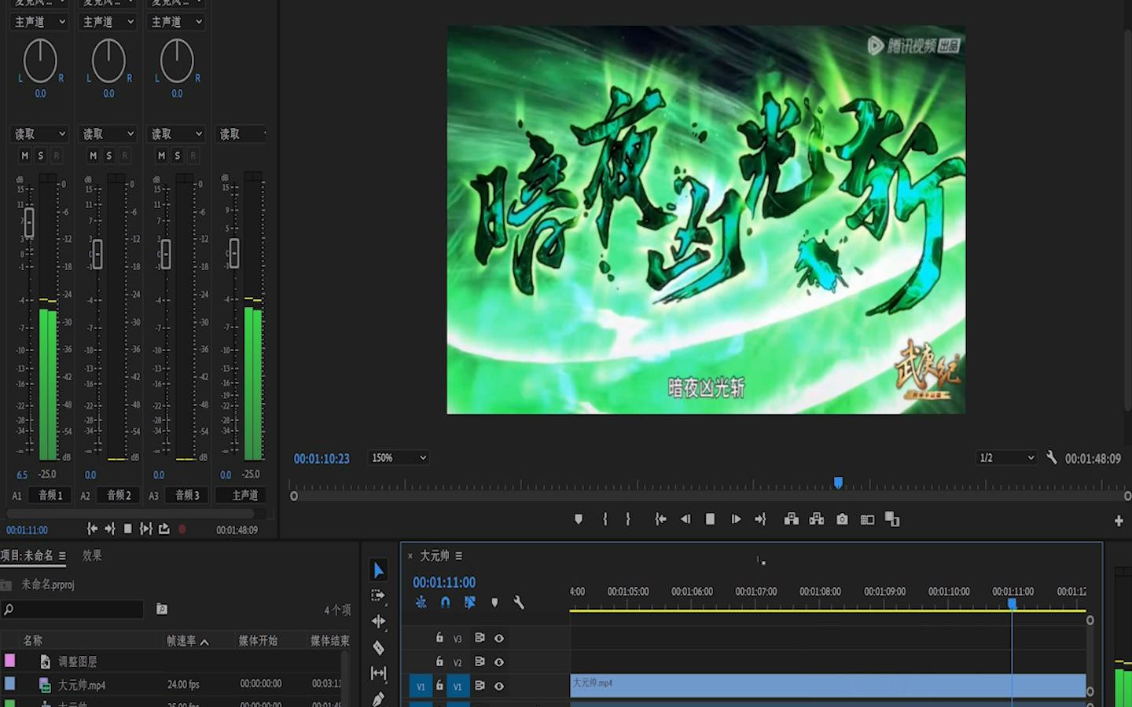Select the Ripple Edit tool
The width and height of the screenshot is (1132, 707).
click(x=378, y=621)
